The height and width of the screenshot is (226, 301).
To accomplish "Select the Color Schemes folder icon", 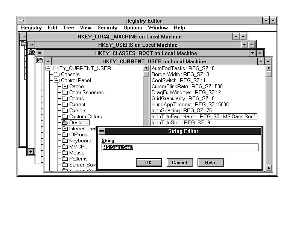I will point(65,92).
